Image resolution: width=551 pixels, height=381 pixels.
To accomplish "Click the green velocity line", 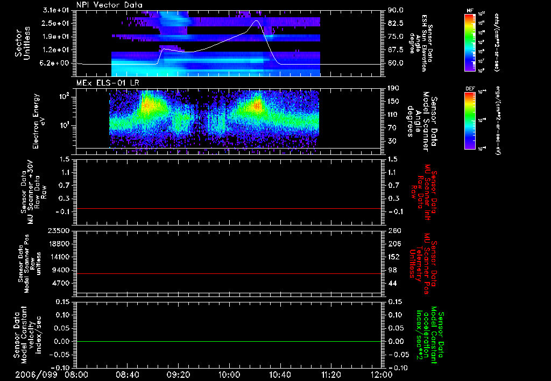I will coord(228,342).
